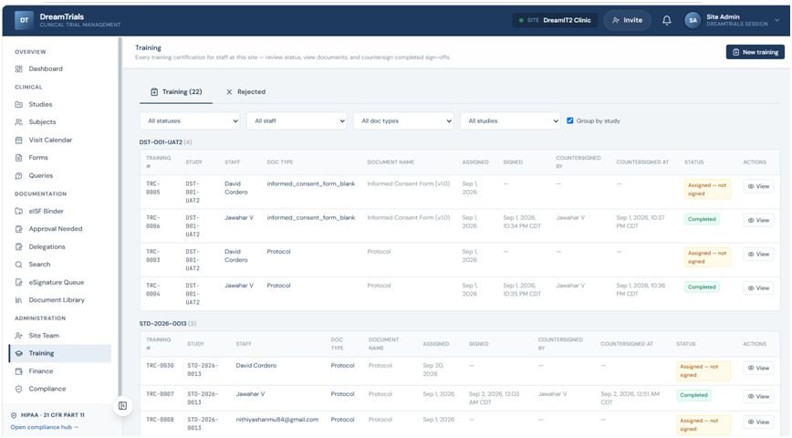Click the clipboard icon on Training tab
The image size is (792, 438).
(x=154, y=92)
